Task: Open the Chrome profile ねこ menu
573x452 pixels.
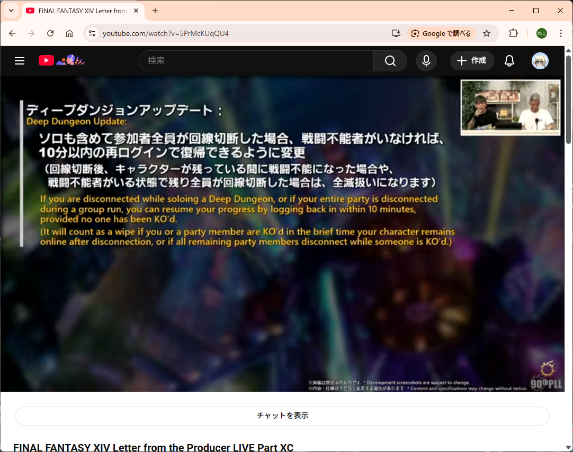Action: coord(541,33)
